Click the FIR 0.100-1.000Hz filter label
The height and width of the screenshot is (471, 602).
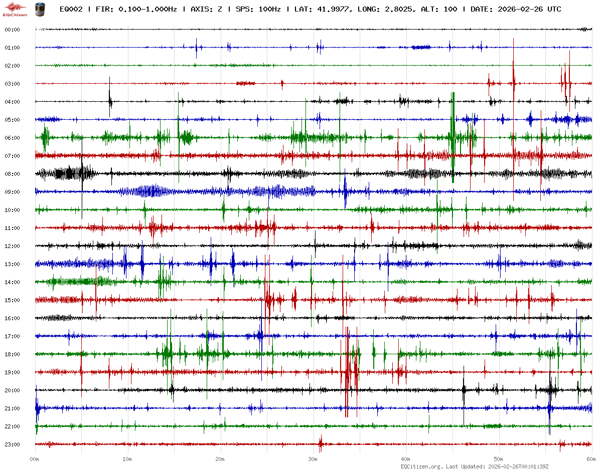(136, 10)
